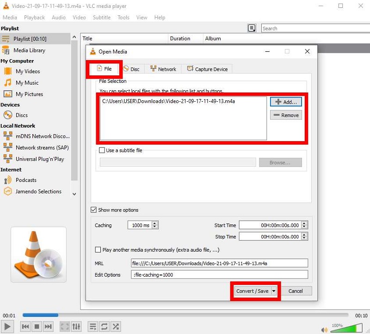Open the View menu

142,18
